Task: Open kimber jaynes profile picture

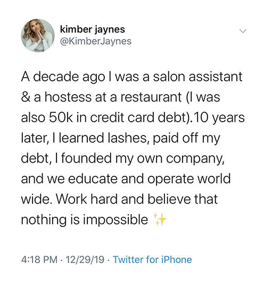Action: point(38,36)
